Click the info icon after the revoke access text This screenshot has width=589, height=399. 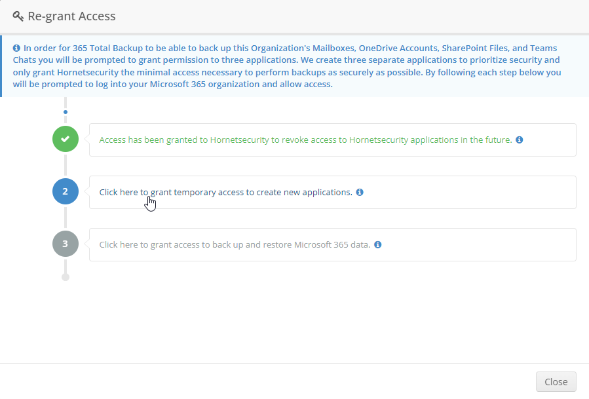pos(520,139)
